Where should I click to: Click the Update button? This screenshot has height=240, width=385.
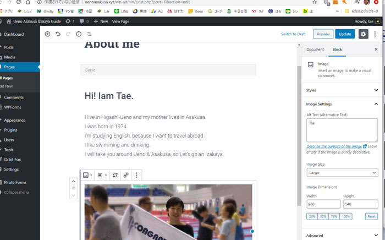pyautogui.click(x=345, y=34)
